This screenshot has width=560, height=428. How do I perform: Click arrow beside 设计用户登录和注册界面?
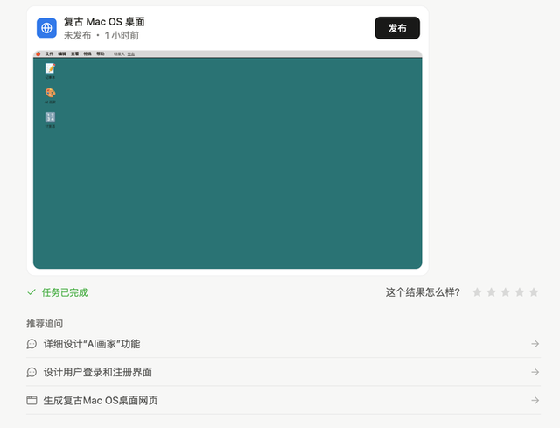[535, 372]
